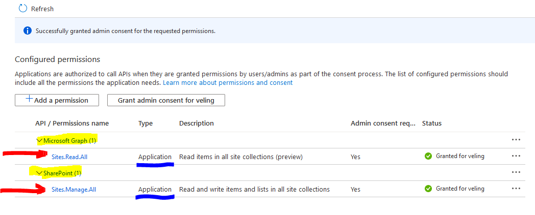
Task: Click the Refresh circular arrow icon
Action: pos(22,9)
